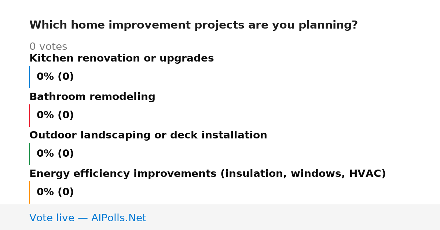This screenshot has width=440, height=230.
Task: Click the green bar under Outdoor landscaping
Action: pyautogui.click(x=29, y=154)
